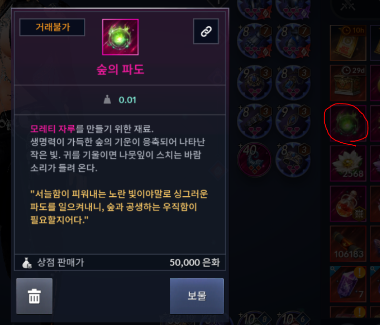Image resolution: width=380 pixels, height=325 pixels.
Task: Click the 보물 button
Action: [197, 296]
